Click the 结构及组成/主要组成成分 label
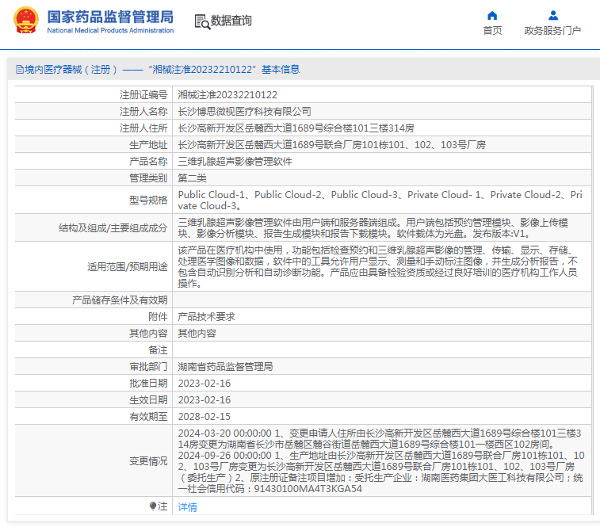Image resolution: width=600 pixels, height=527 pixels. pyautogui.click(x=113, y=228)
